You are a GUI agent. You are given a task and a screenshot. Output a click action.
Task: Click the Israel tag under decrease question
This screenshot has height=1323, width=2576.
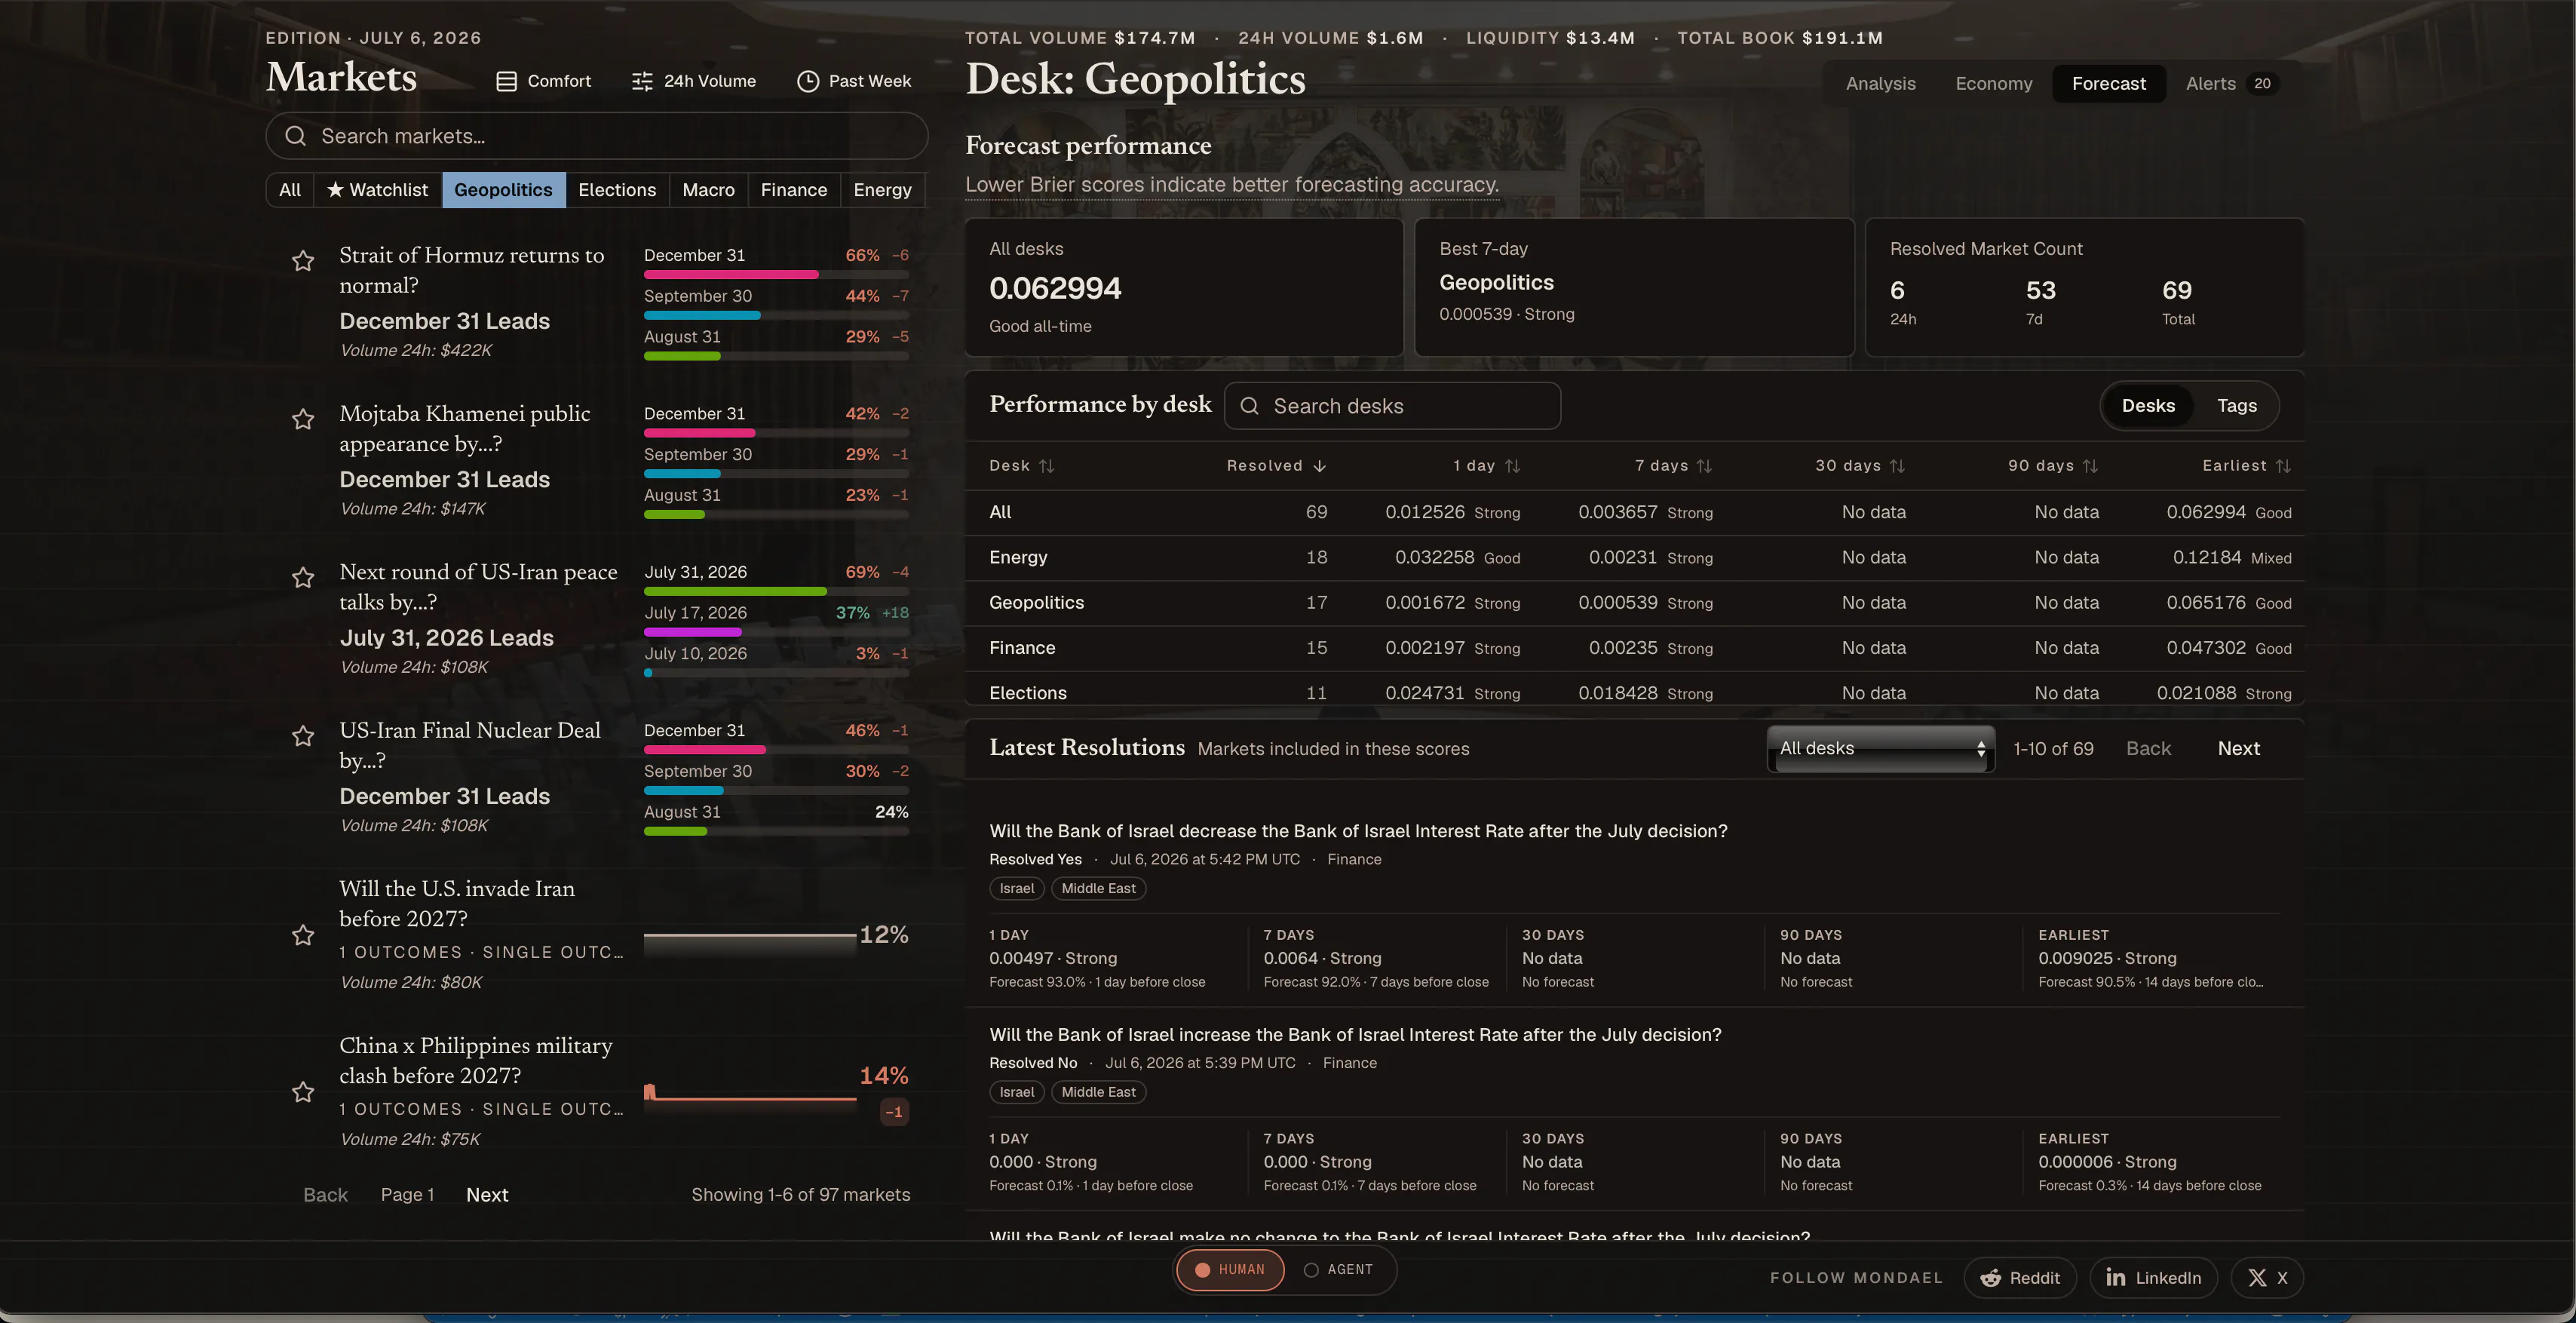coord(1017,888)
